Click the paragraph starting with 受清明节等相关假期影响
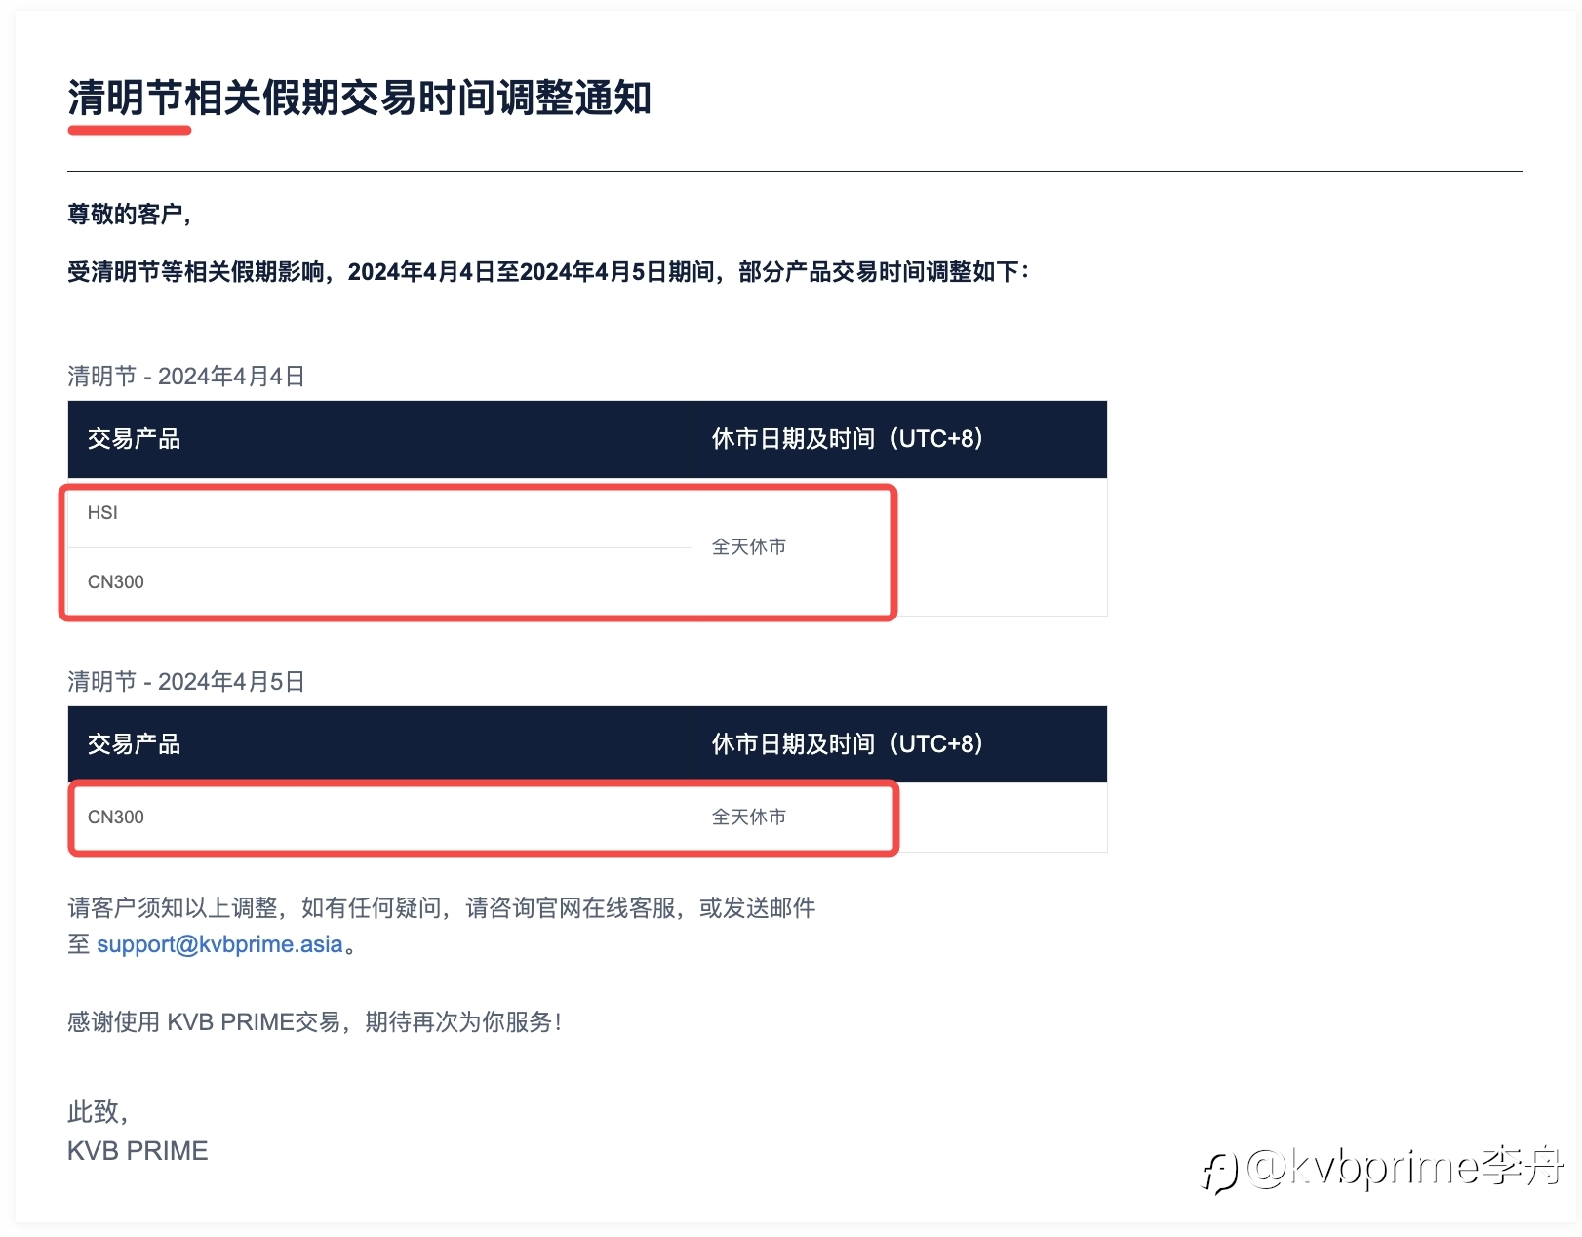Viewport: 1582px width, 1237px height. (548, 272)
